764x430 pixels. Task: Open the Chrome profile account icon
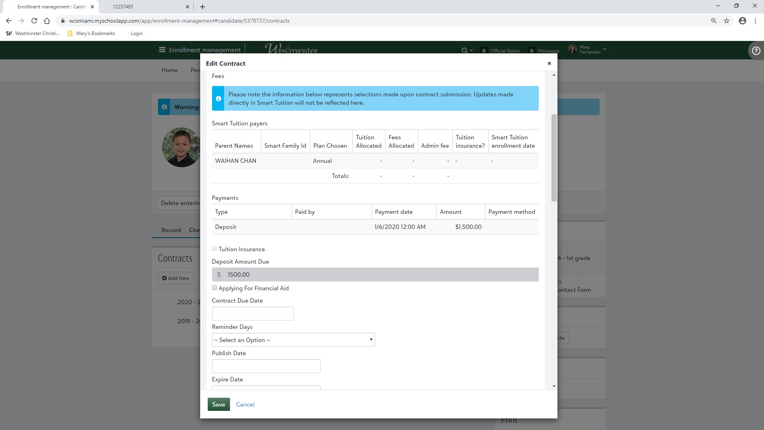(742, 21)
